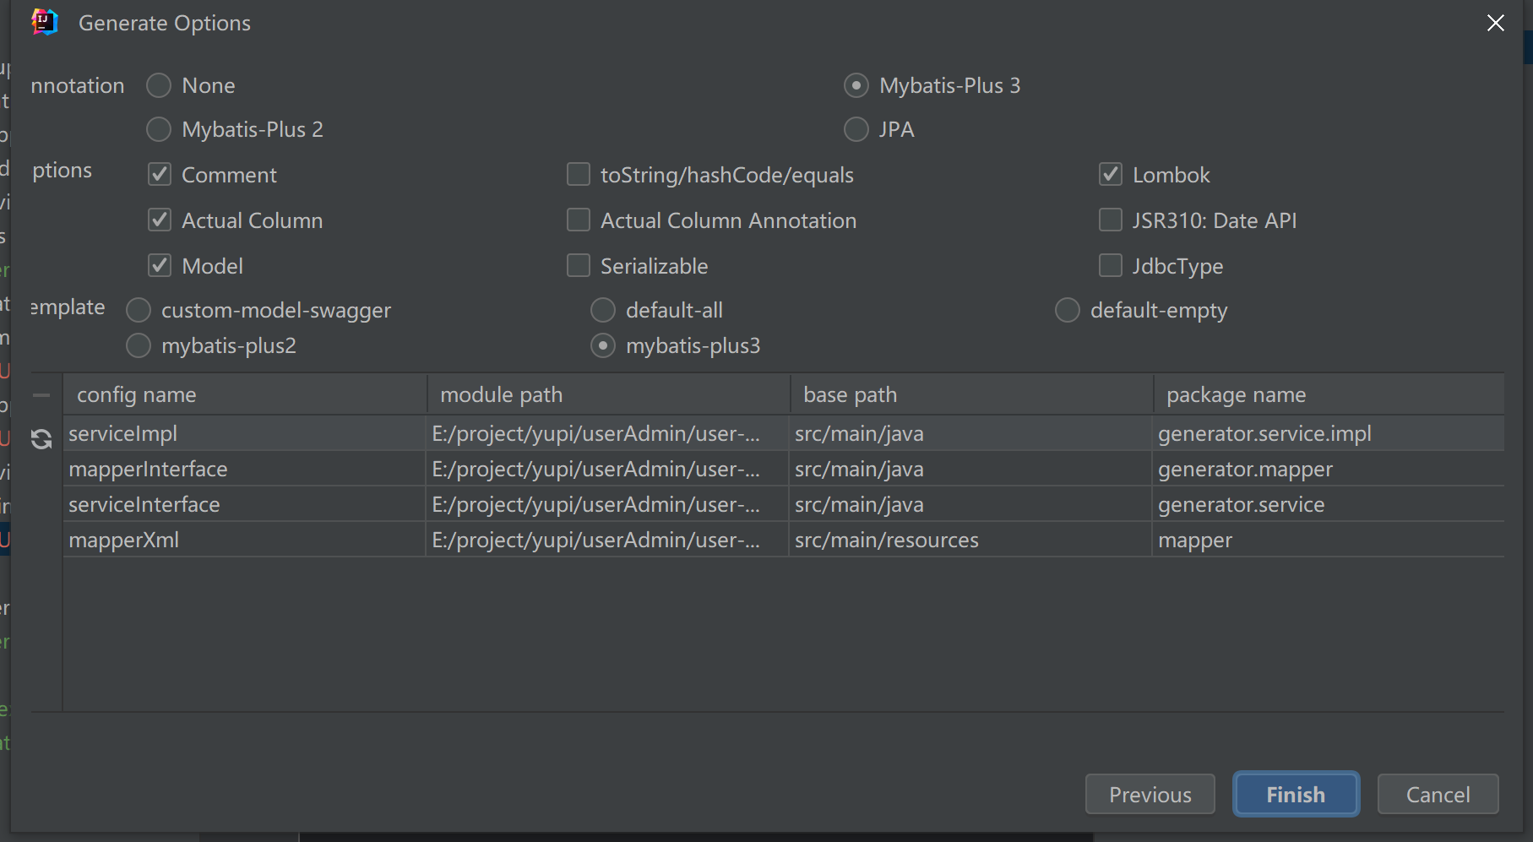The height and width of the screenshot is (842, 1533).
Task: Click the module path cell of mapperXml row
Action: (607, 540)
